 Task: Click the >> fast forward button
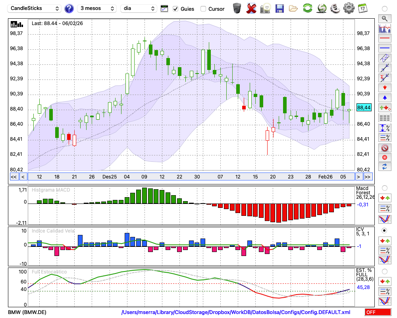[368, 176]
